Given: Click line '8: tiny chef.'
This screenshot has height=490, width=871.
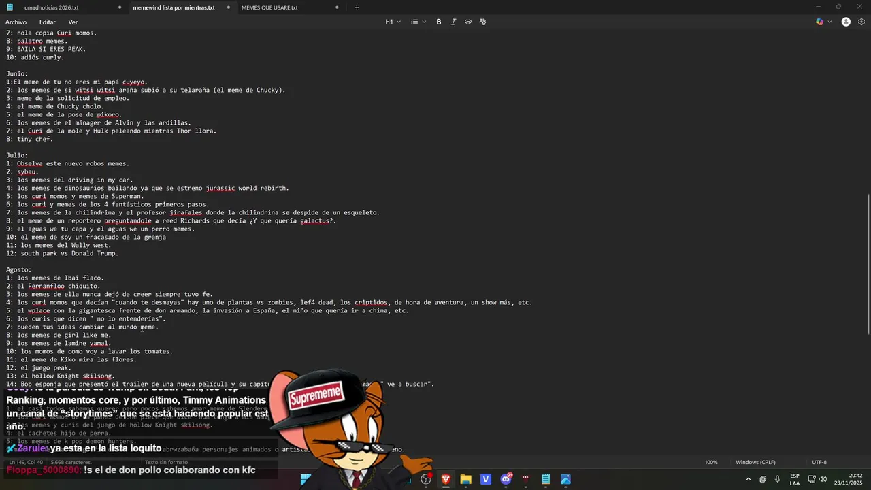Looking at the screenshot, I should coord(30,139).
